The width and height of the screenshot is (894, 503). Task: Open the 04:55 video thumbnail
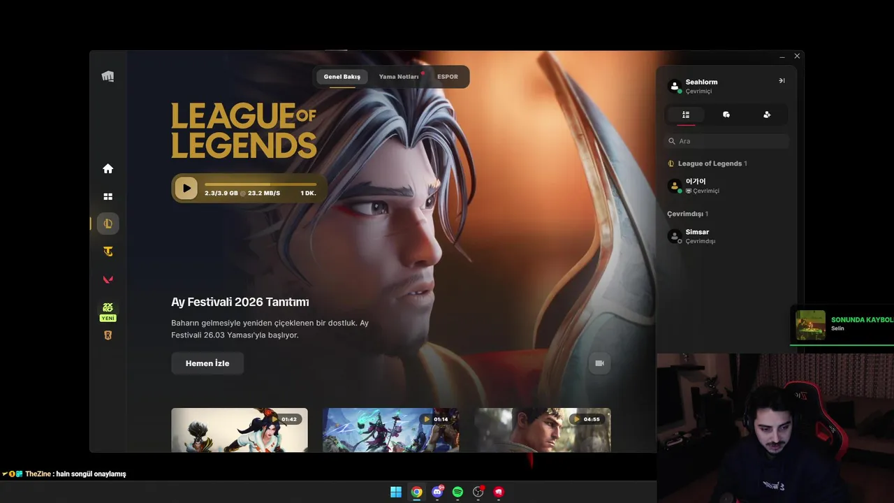coord(543,430)
